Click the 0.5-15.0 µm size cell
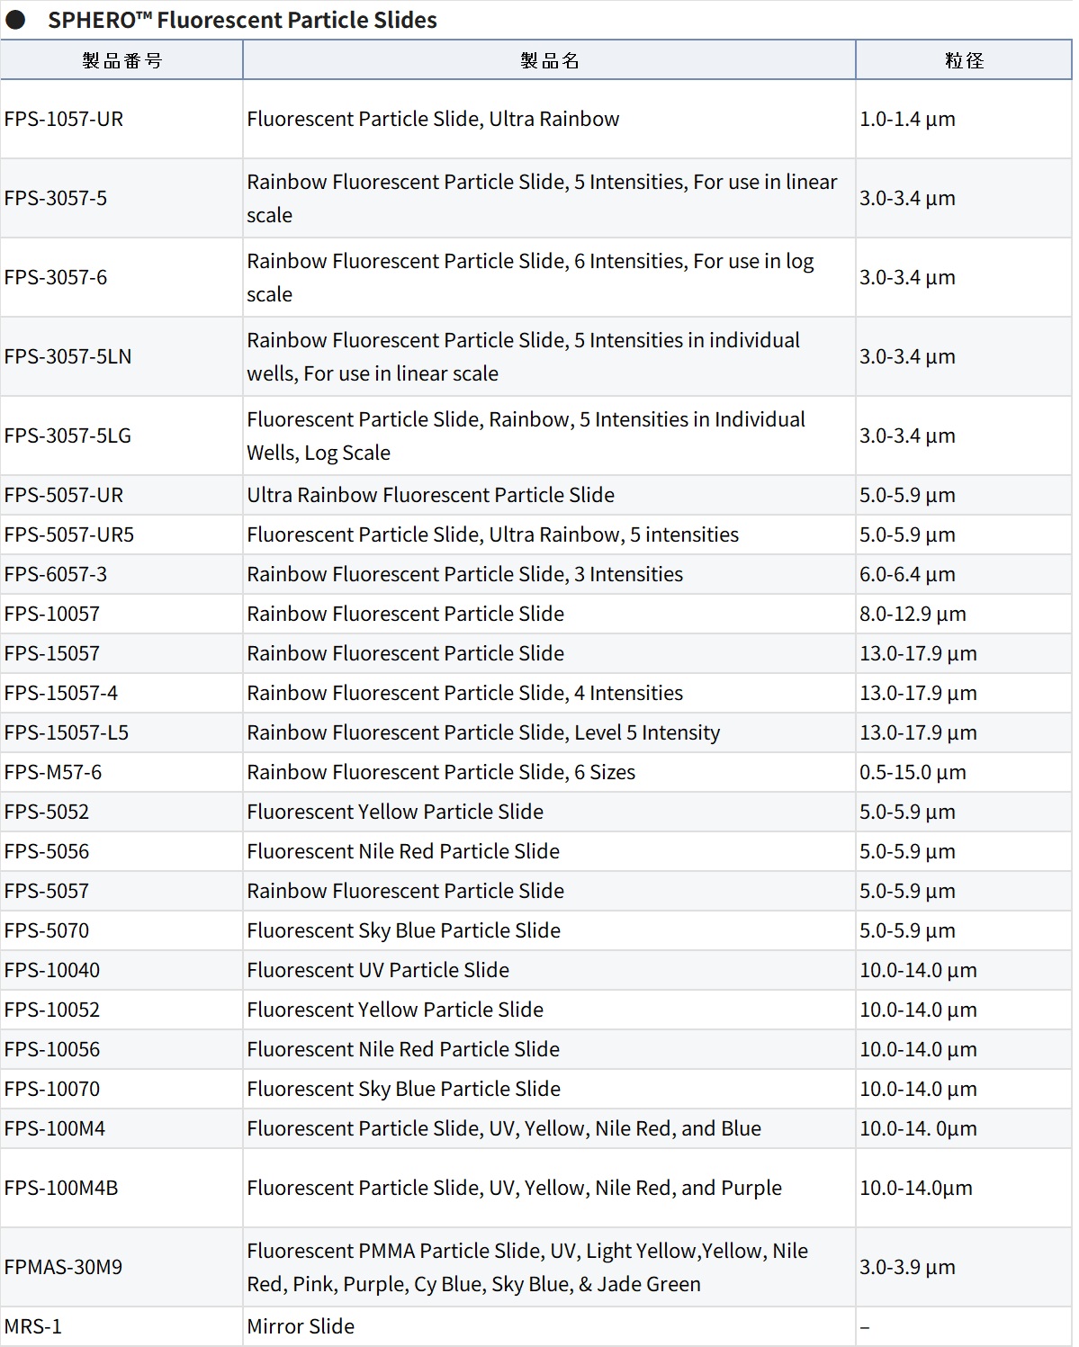 coord(913,772)
